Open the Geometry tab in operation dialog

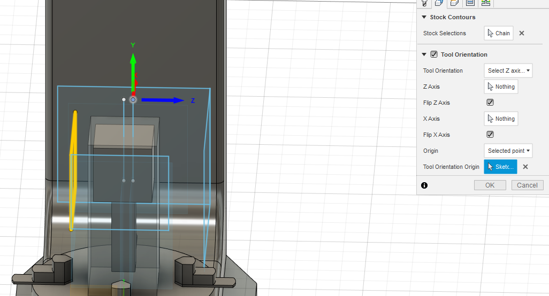tap(439, 3)
